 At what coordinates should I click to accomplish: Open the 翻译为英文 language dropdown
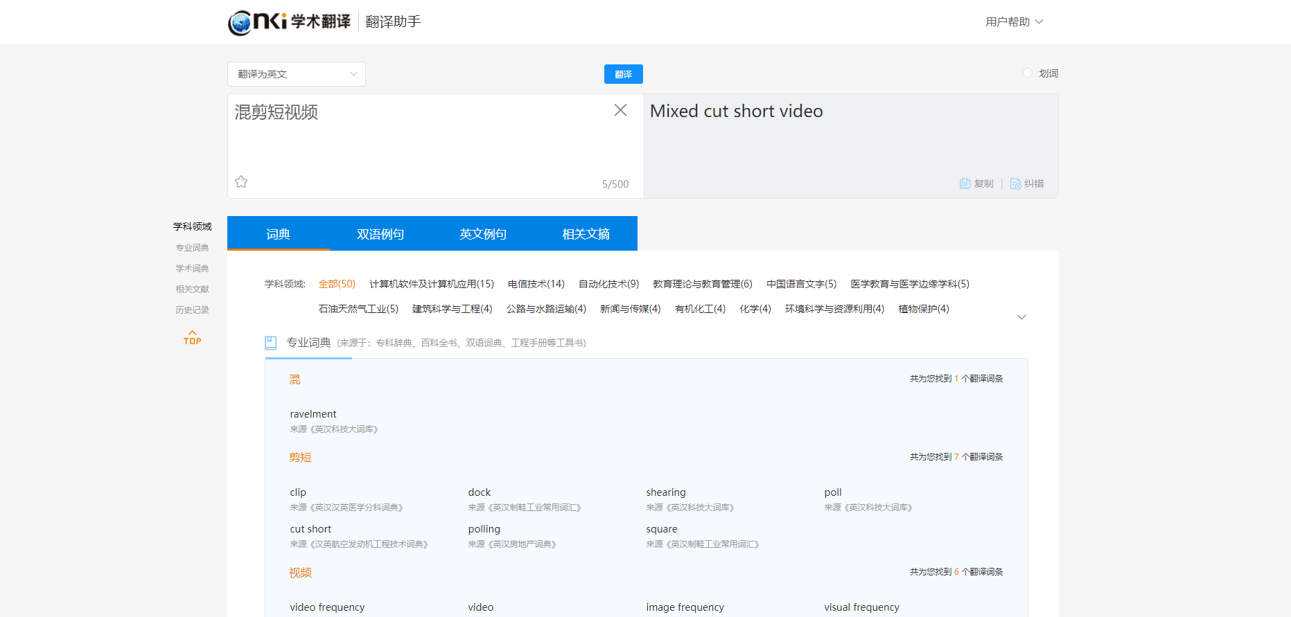tap(297, 74)
